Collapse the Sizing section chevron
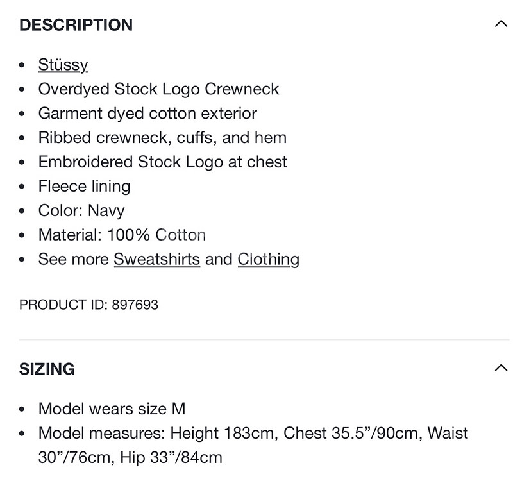The image size is (529, 481). click(x=501, y=368)
